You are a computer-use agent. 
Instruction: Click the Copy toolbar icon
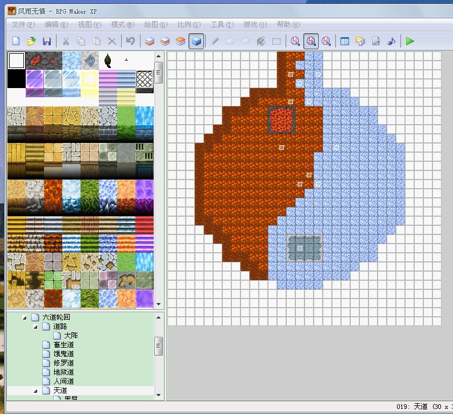(x=81, y=41)
